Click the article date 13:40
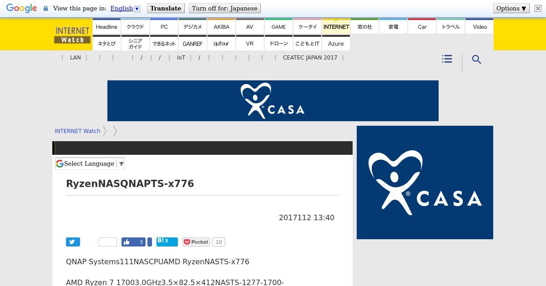Viewport: 546px width, 286px height. pyautogui.click(x=307, y=218)
